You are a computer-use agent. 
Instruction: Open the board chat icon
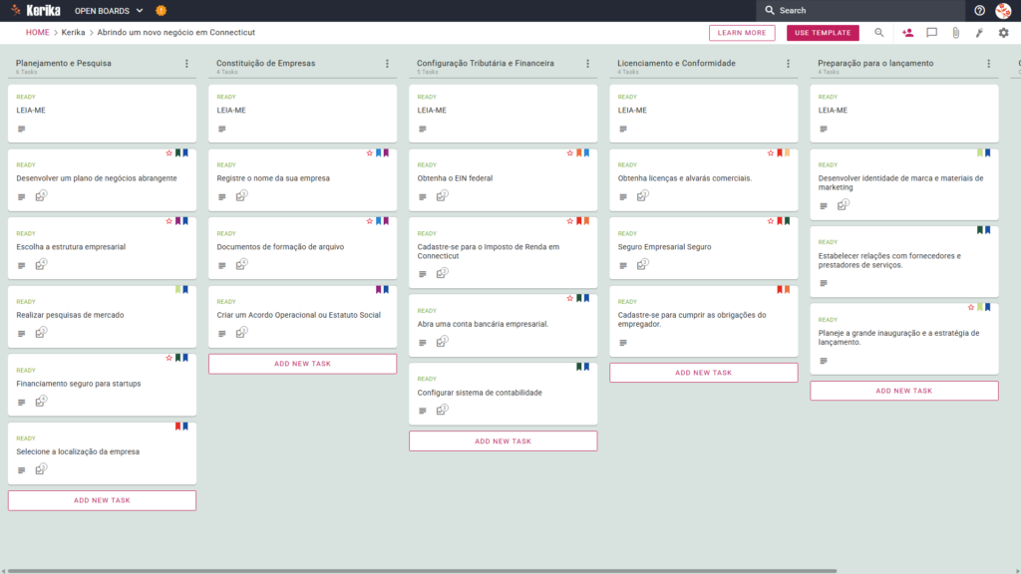tap(932, 33)
